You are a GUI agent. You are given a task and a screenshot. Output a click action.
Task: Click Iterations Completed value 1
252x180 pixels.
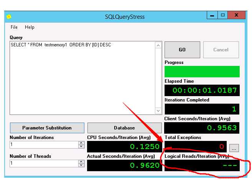pos(202,109)
